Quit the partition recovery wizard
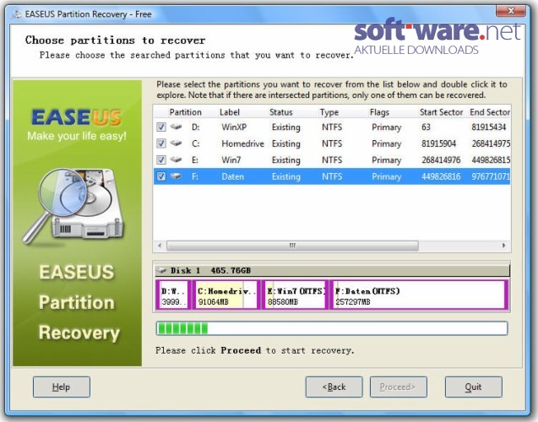This screenshot has width=538, height=422. 474,387
